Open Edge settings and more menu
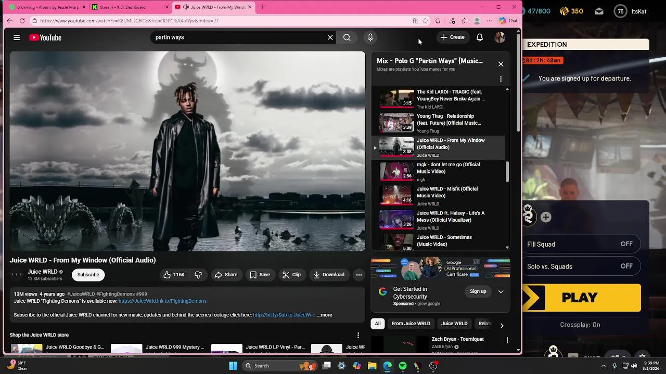666x374 pixels. tap(489, 21)
